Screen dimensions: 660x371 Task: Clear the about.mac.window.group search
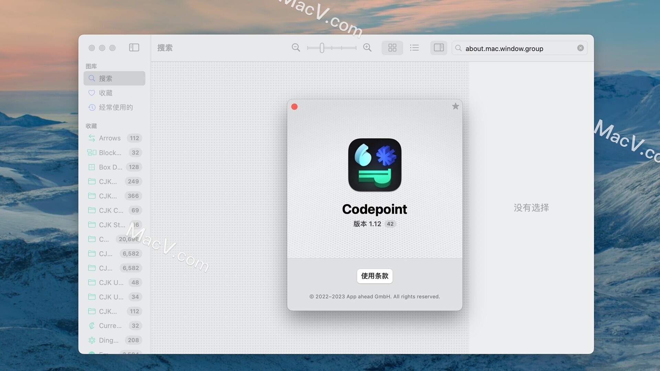tap(581, 47)
